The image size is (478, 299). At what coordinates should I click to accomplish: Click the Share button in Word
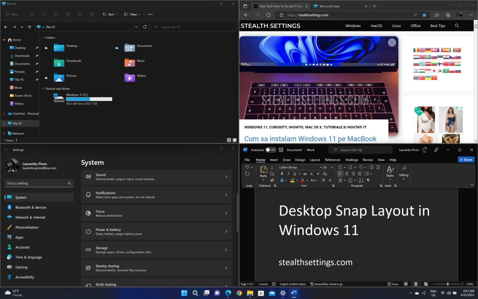point(466,159)
